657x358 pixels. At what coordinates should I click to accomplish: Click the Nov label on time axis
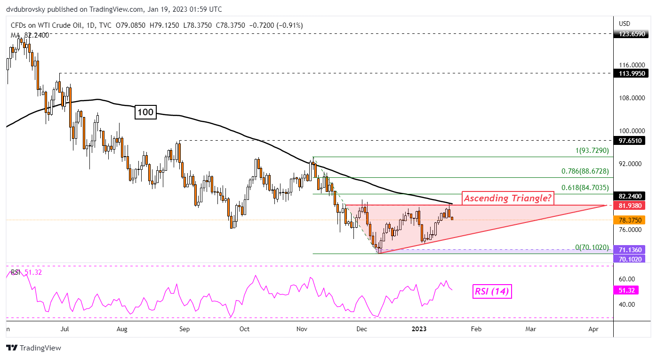tap(303, 330)
